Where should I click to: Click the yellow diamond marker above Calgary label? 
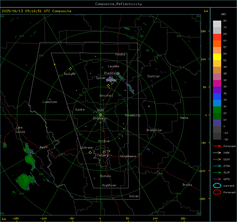point(104,152)
